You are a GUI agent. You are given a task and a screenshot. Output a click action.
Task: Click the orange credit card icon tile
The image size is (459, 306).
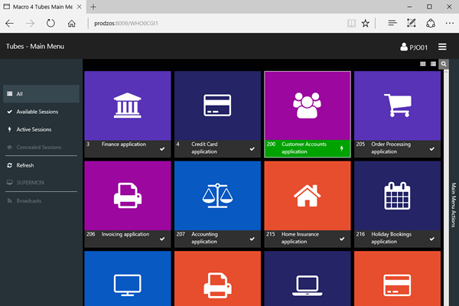click(397, 278)
